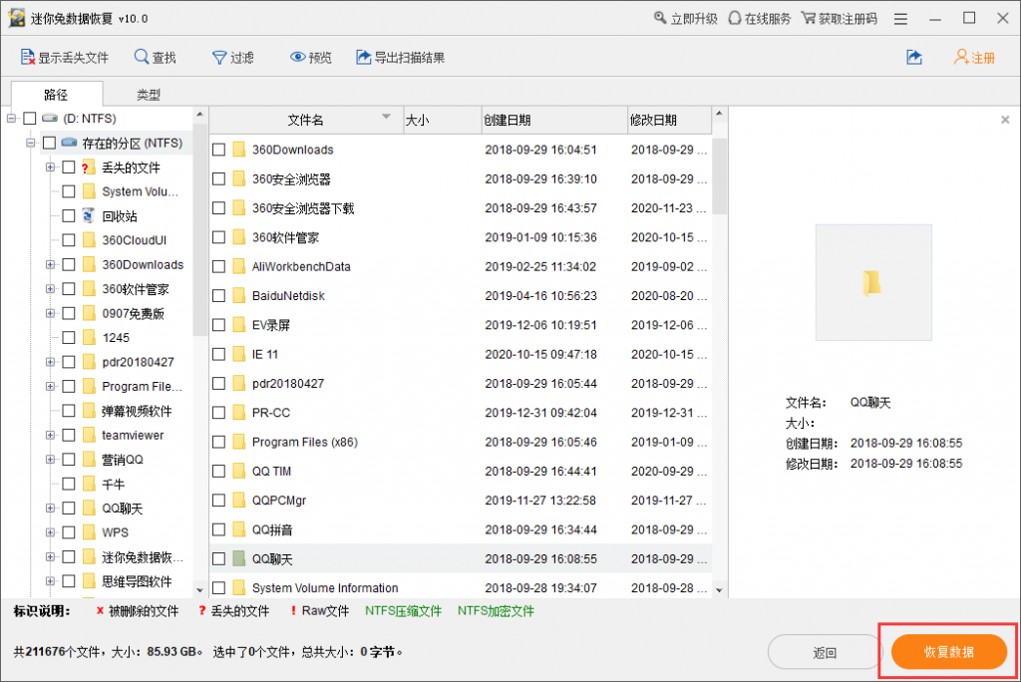Click the PR-CC folder icon in list
Screen dimensions: 1021x682
pos(239,413)
